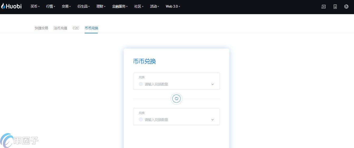
Task: Click the coin icon in the bottom exchange box
Action: tap(141, 119)
